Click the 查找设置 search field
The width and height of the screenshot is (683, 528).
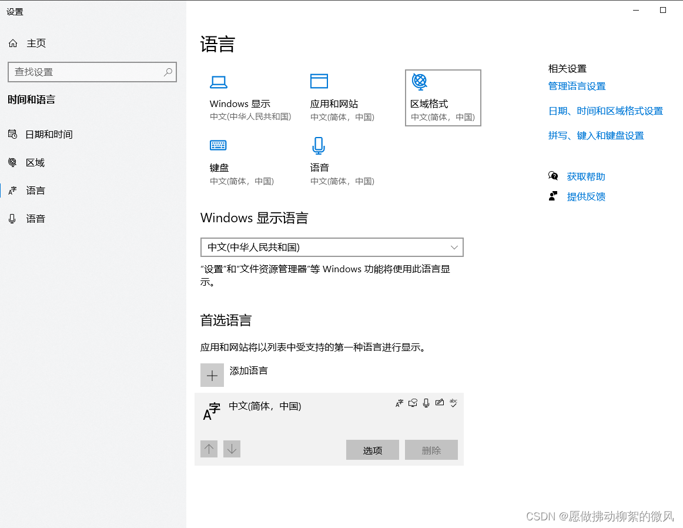(x=92, y=72)
